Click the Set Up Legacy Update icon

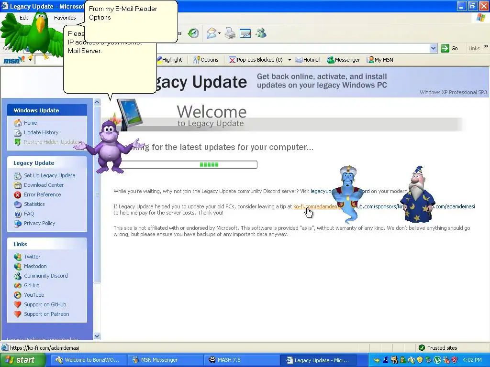tap(18, 176)
